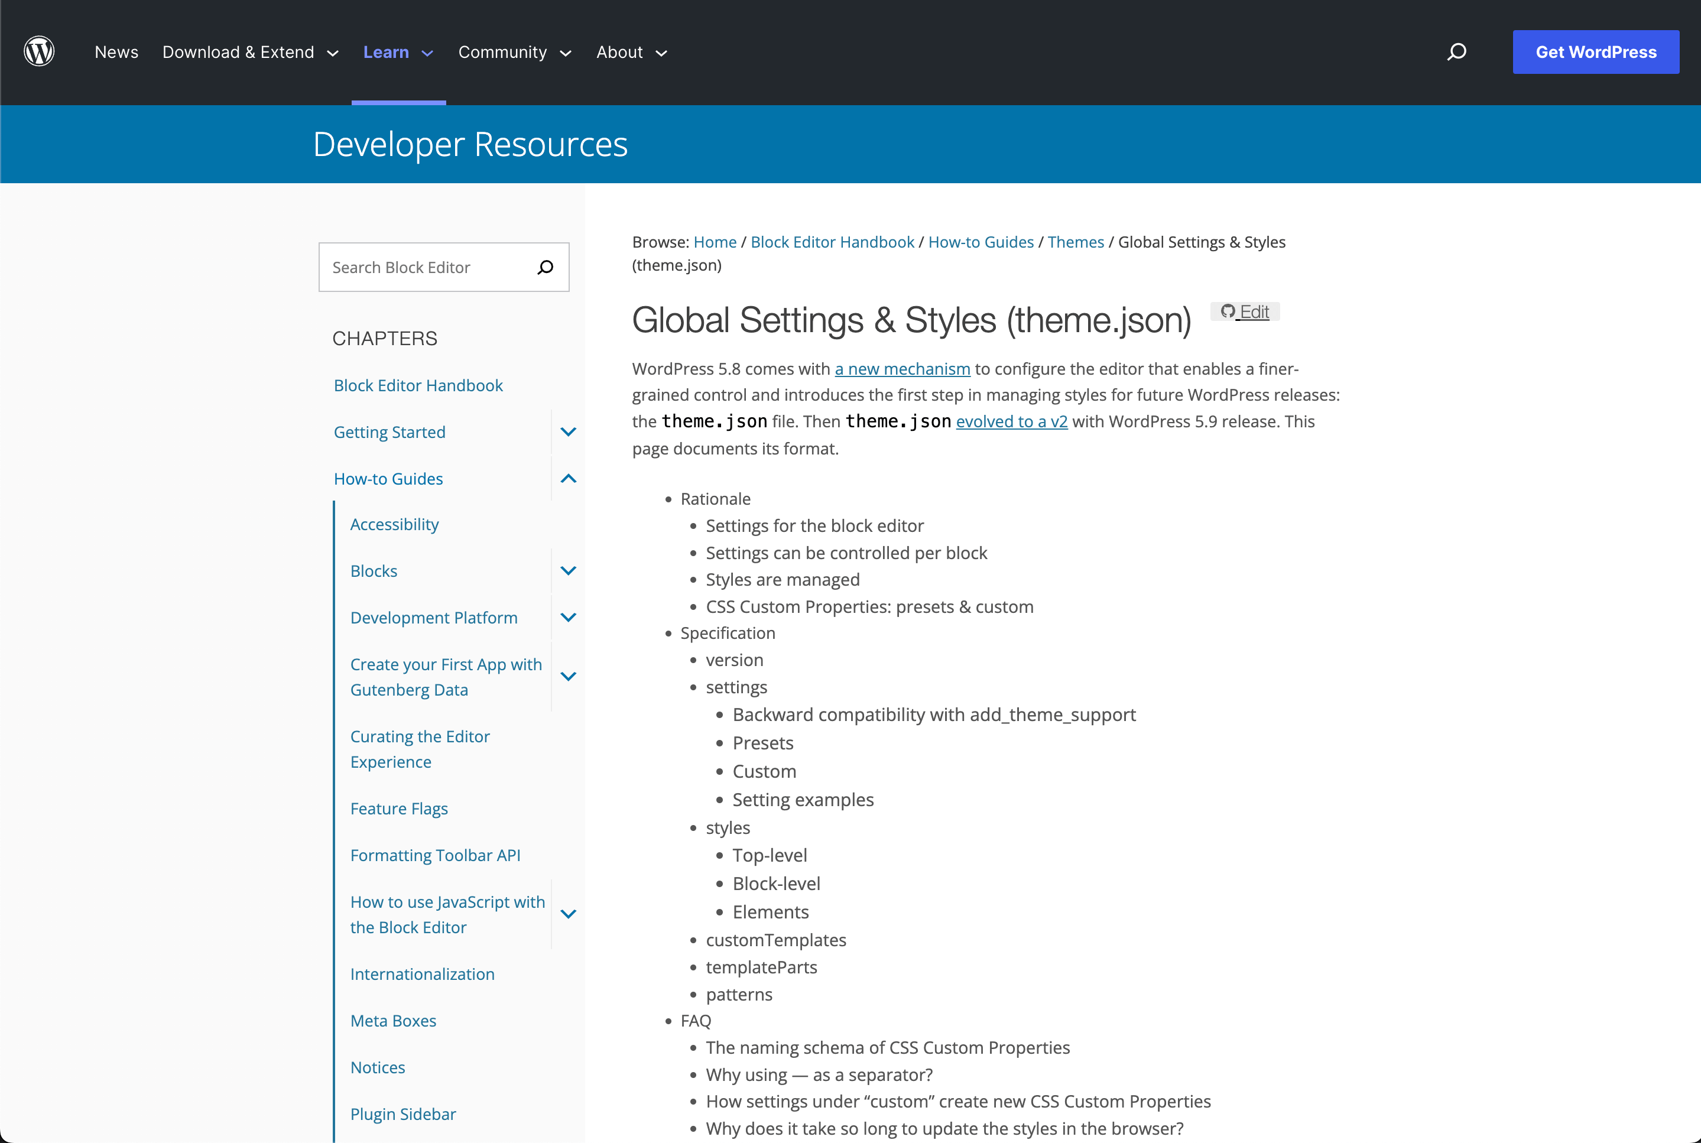Expand Development Platform section chevron
Image resolution: width=1701 pixels, height=1143 pixels.
click(x=569, y=618)
